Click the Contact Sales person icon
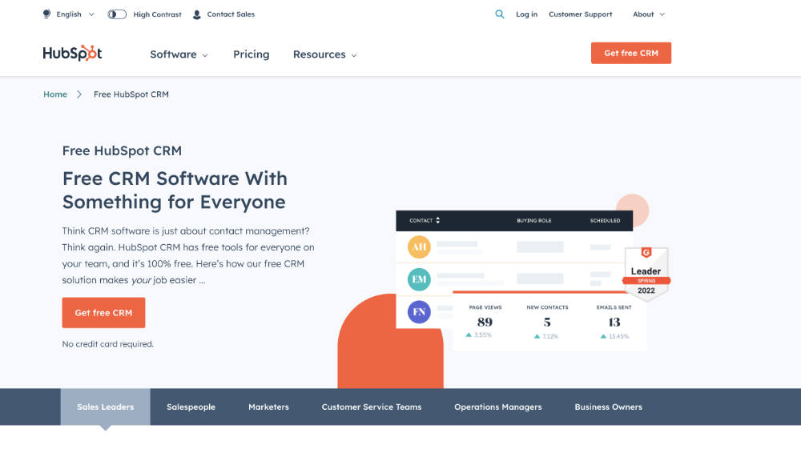801x449 pixels. click(x=197, y=14)
